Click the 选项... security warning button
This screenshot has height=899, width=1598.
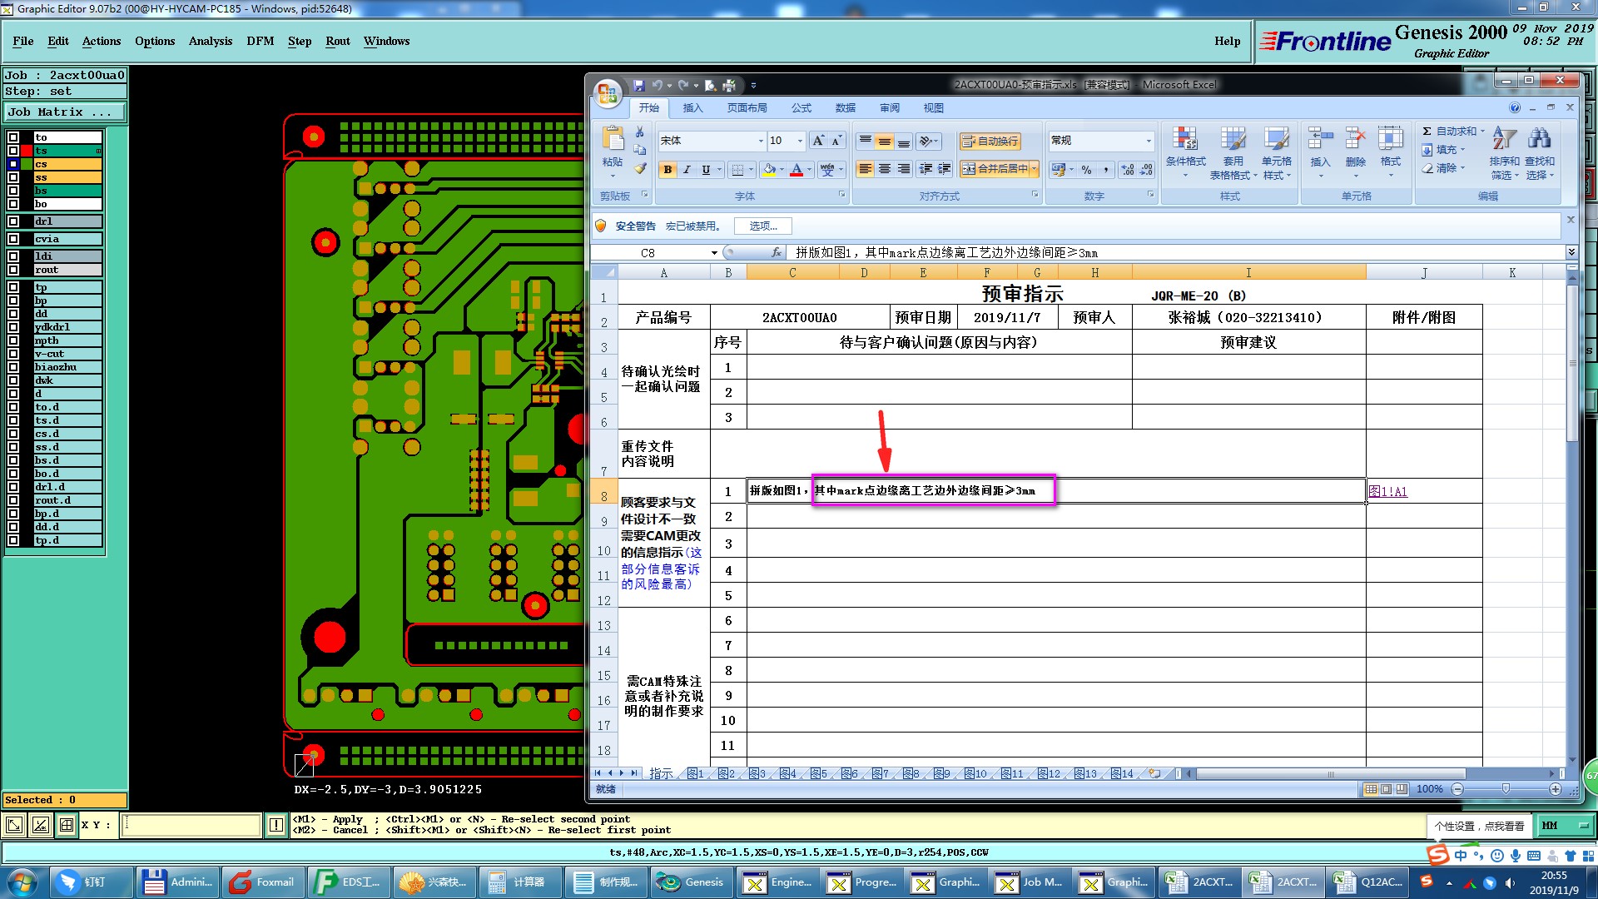762,226
